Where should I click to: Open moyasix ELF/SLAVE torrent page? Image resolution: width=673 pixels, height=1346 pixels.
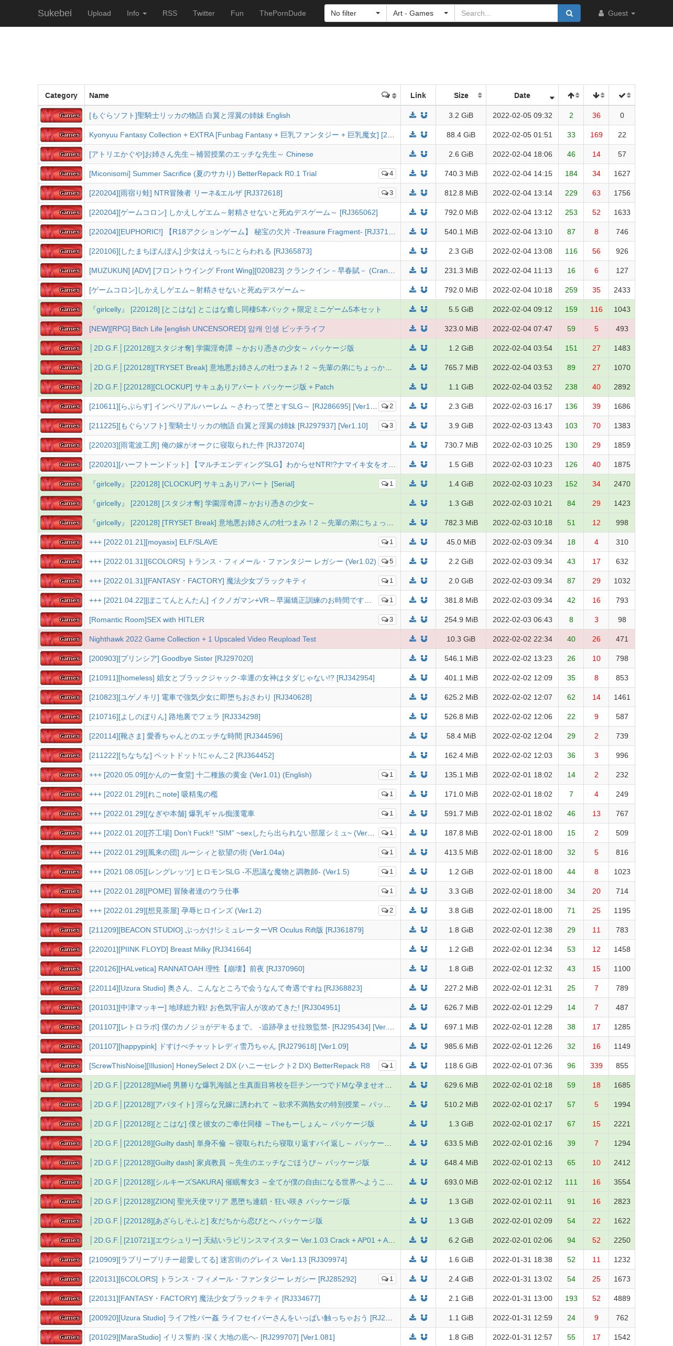(153, 542)
